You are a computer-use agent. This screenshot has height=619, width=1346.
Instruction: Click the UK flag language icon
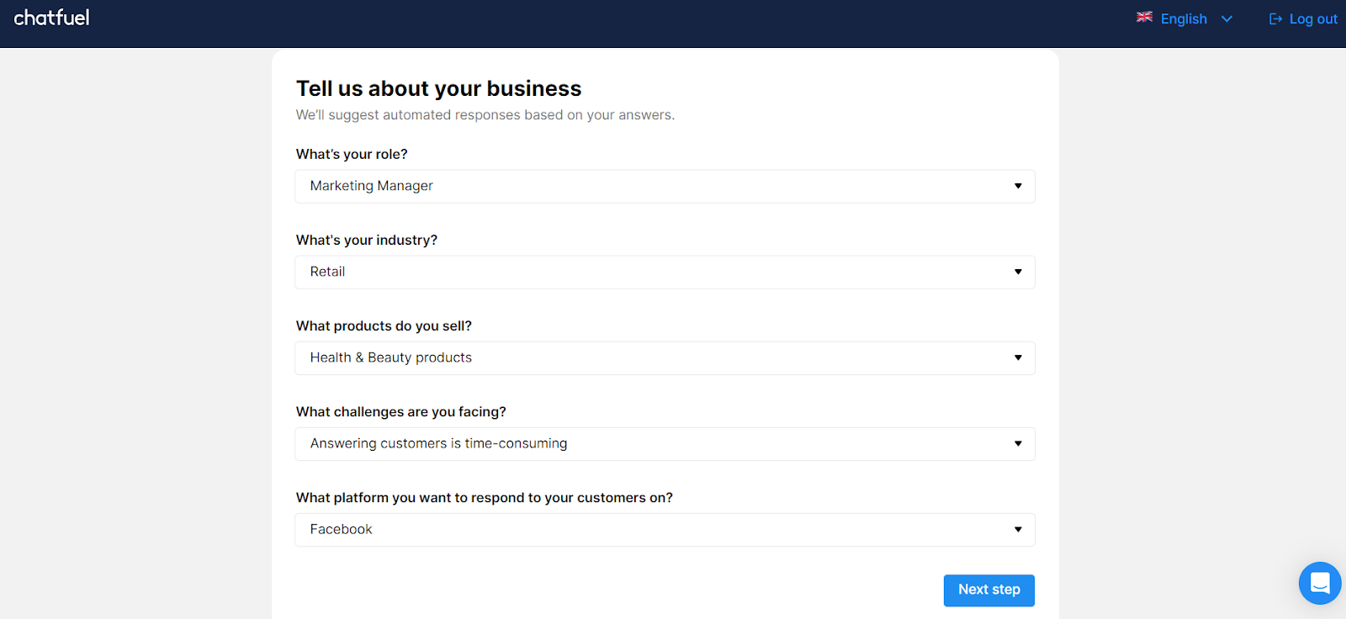1144,18
